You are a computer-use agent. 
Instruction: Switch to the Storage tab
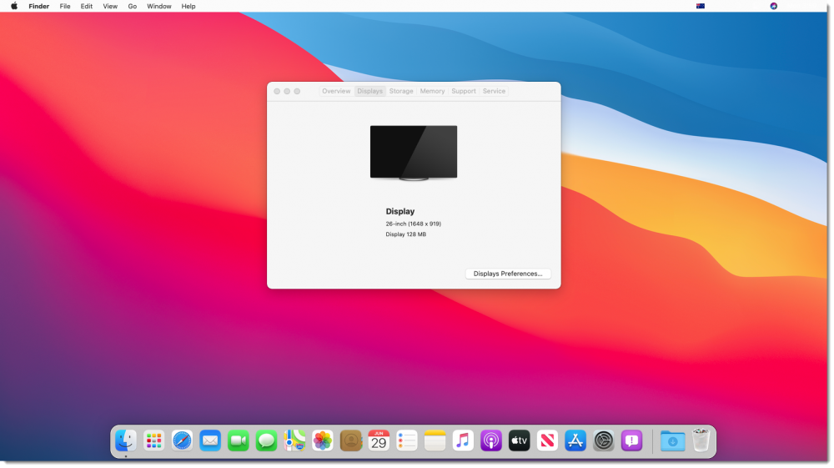click(401, 92)
